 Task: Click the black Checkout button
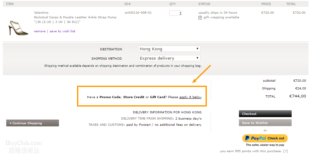265,114
